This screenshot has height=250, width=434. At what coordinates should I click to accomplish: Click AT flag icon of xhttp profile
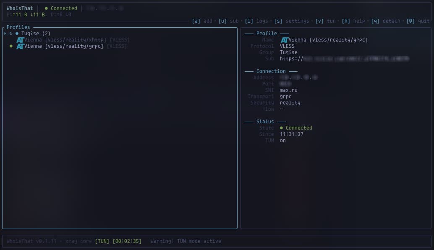coord(20,40)
